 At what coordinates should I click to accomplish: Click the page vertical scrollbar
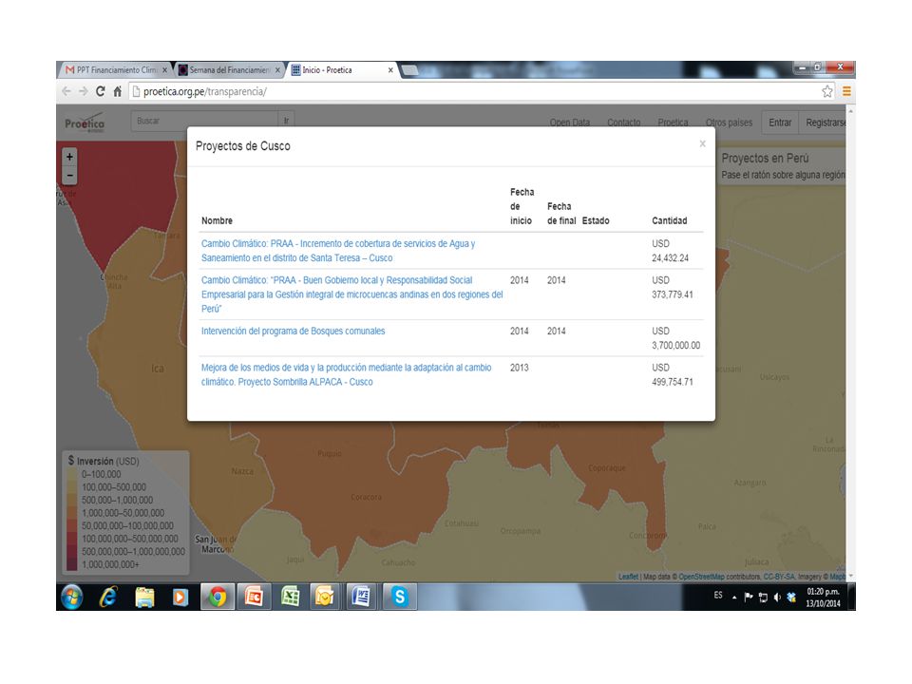point(851,343)
